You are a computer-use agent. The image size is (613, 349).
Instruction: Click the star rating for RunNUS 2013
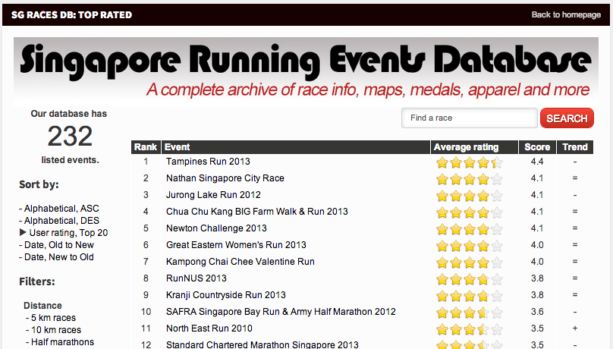(470, 279)
